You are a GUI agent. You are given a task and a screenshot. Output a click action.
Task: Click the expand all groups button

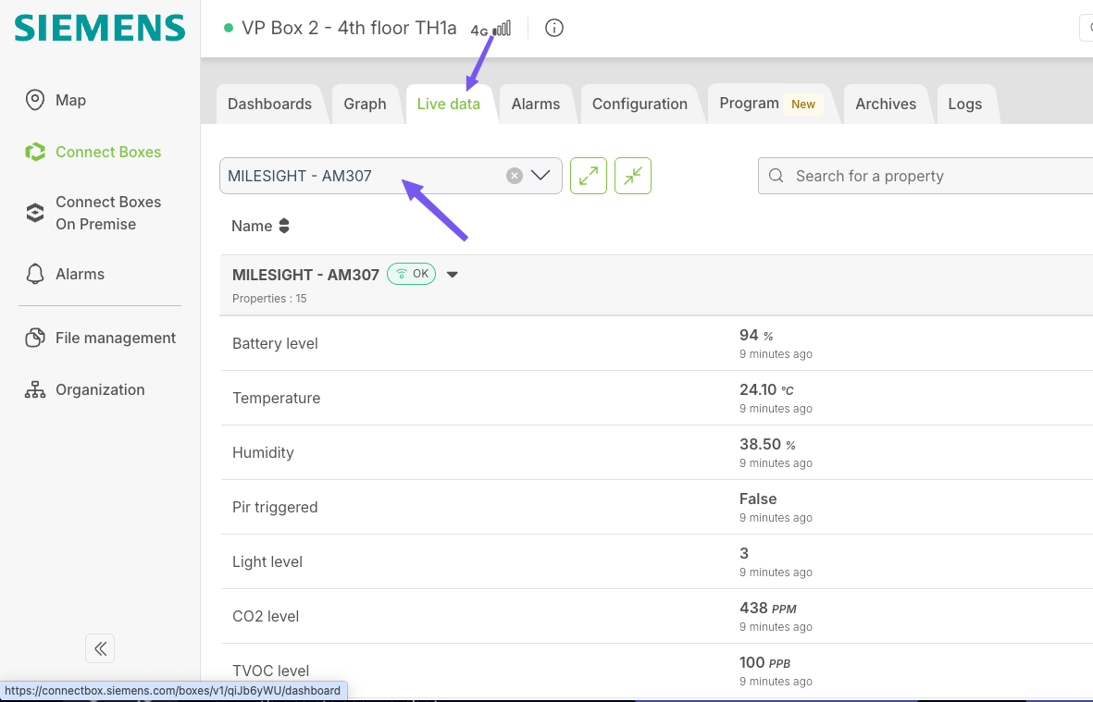tap(589, 176)
